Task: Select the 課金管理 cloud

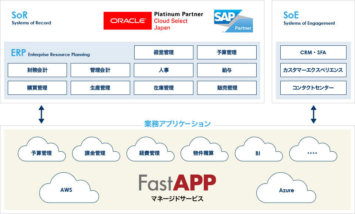Action: [x=96, y=149]
